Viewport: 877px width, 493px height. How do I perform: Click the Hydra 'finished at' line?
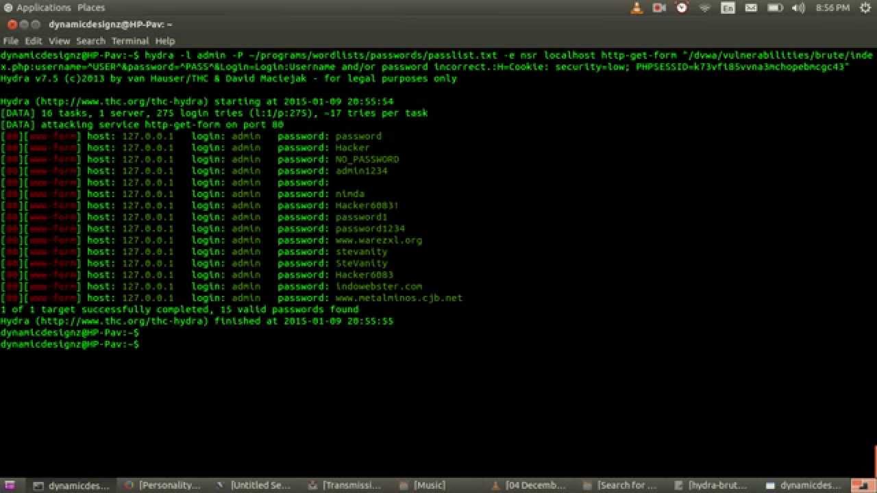197,321
